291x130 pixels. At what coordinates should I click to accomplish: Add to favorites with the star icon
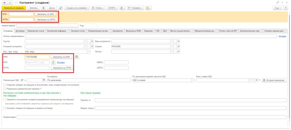coord(16,3)
